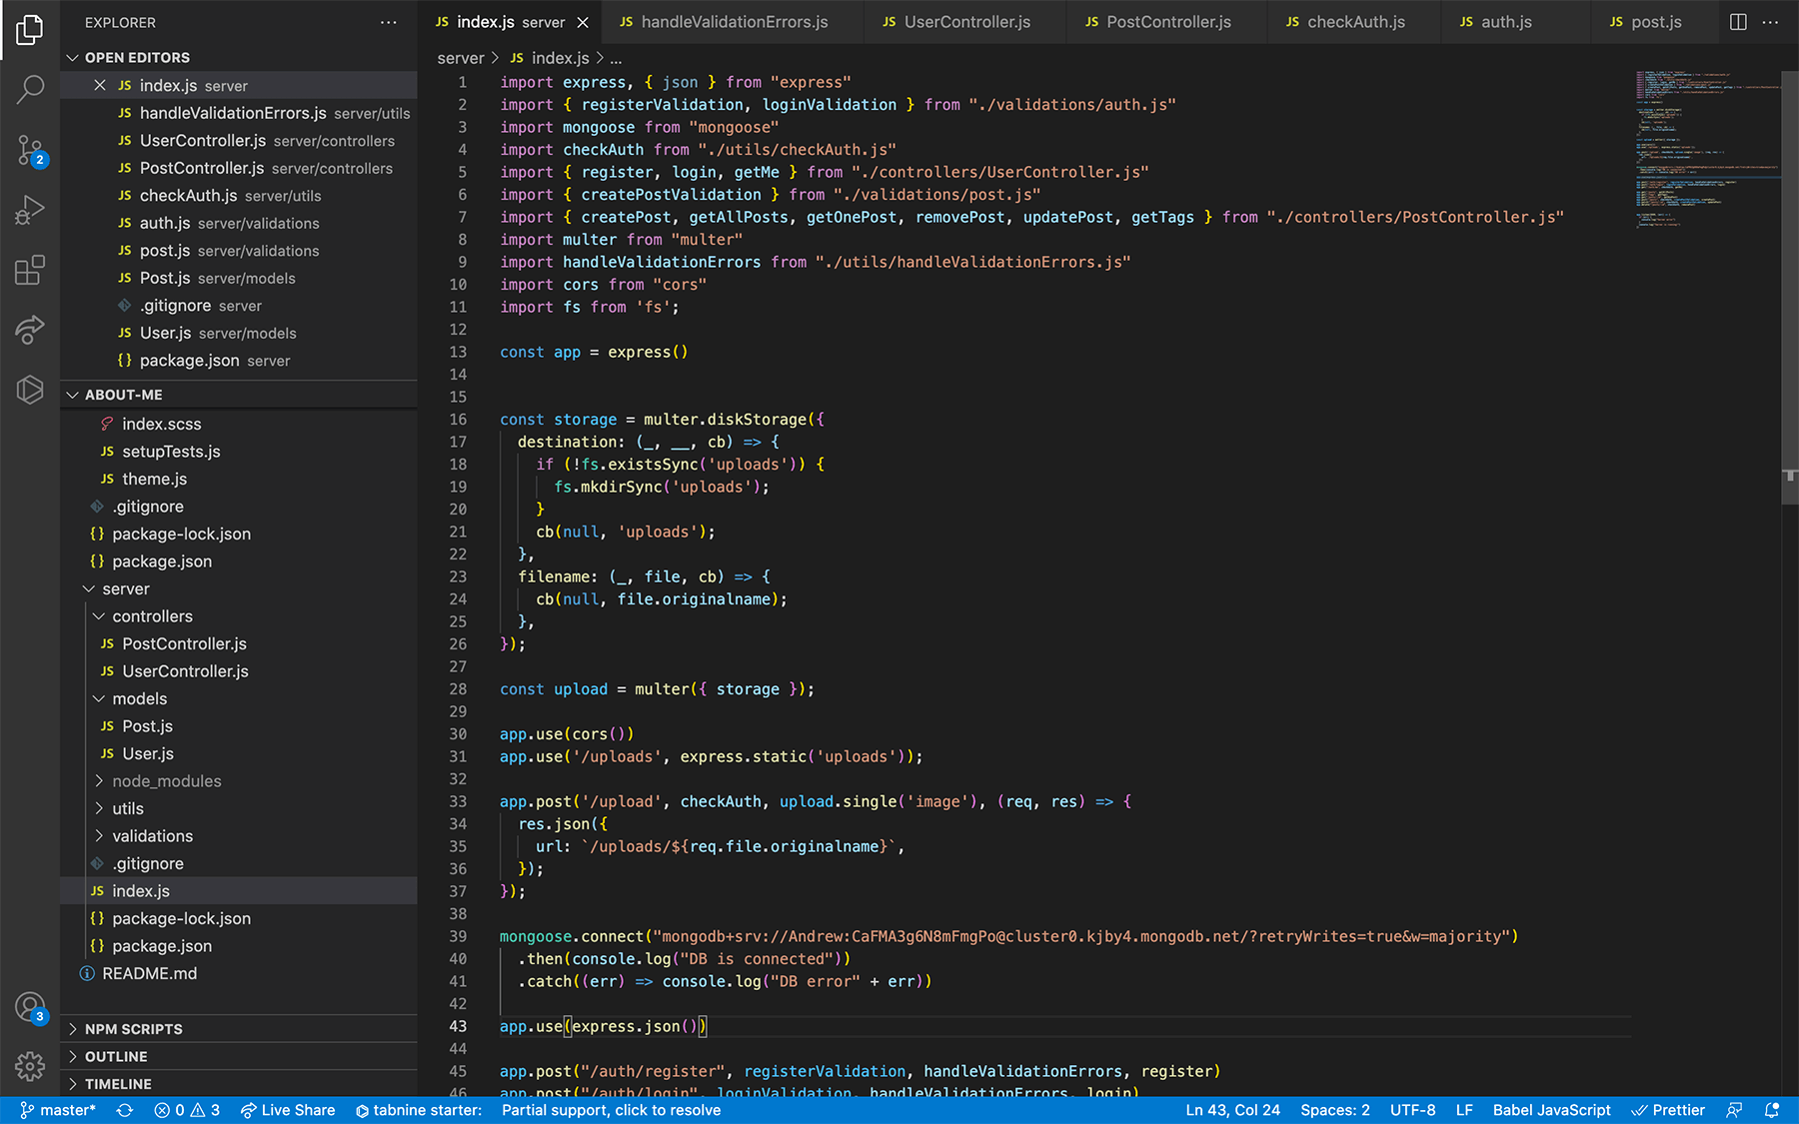
Task: Open the notifications bell
Action: pyautogui.click(x=1772, y=1110)
